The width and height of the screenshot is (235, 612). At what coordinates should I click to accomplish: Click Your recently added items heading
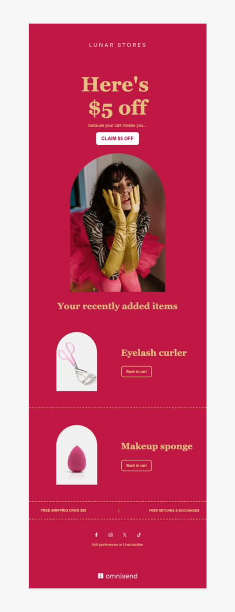(x=117, y=306)
